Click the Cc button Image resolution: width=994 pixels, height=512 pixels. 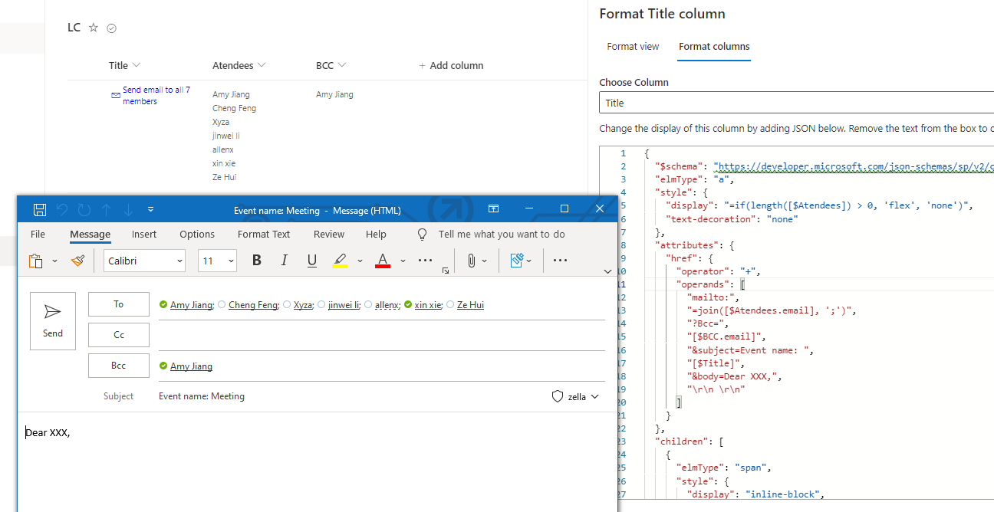pos(118,335)
